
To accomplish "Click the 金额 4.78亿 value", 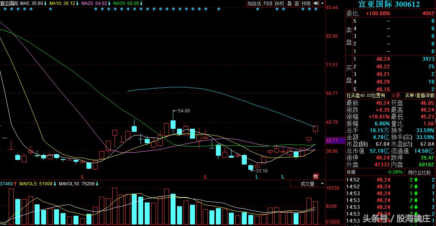I will point(381,137).
